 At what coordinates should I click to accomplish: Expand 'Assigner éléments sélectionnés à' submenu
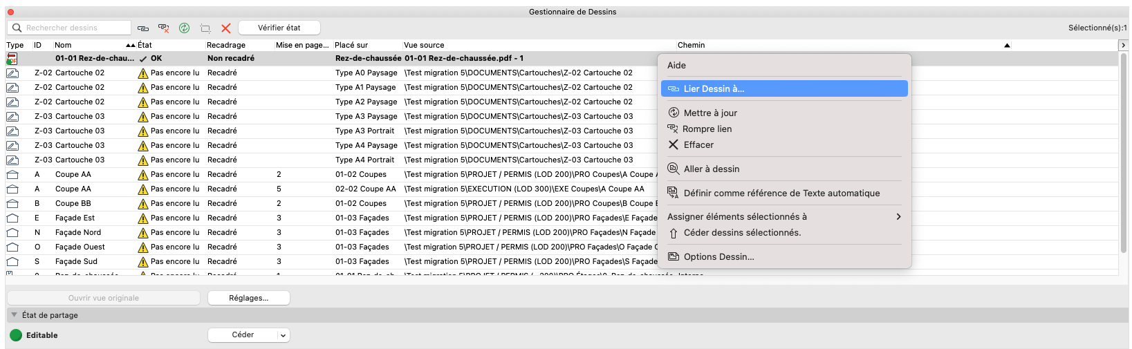[784, 216]
